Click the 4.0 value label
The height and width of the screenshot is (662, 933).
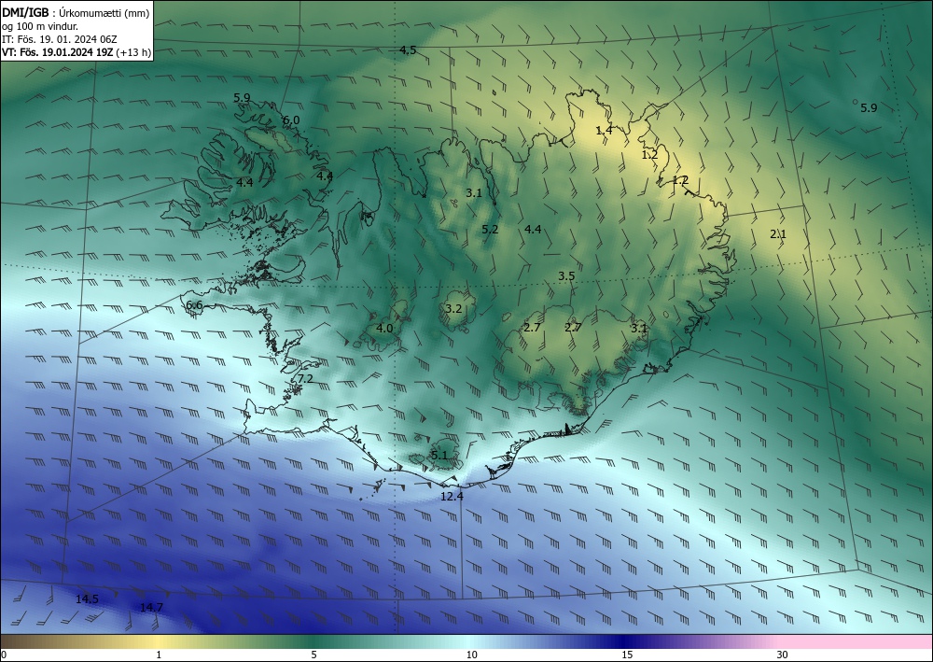[x=384, y=328]
